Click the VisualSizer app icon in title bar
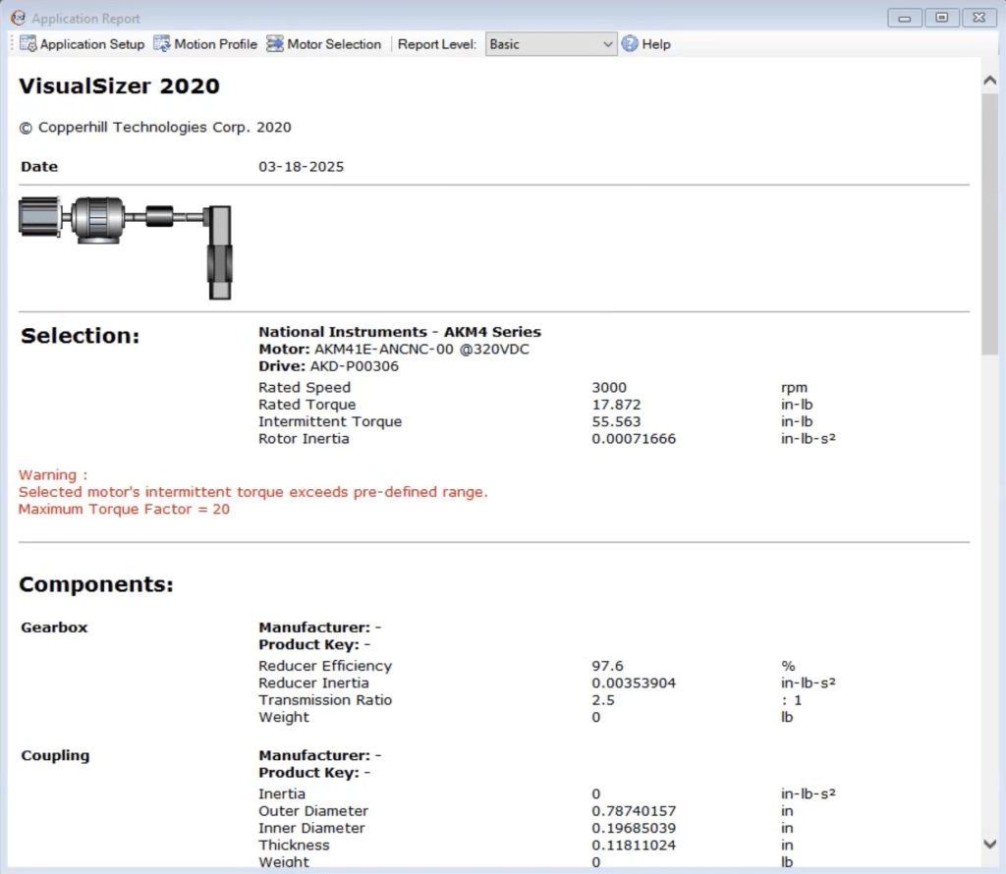The height and width of the screenshot is (874, 1006). point(17,18)
